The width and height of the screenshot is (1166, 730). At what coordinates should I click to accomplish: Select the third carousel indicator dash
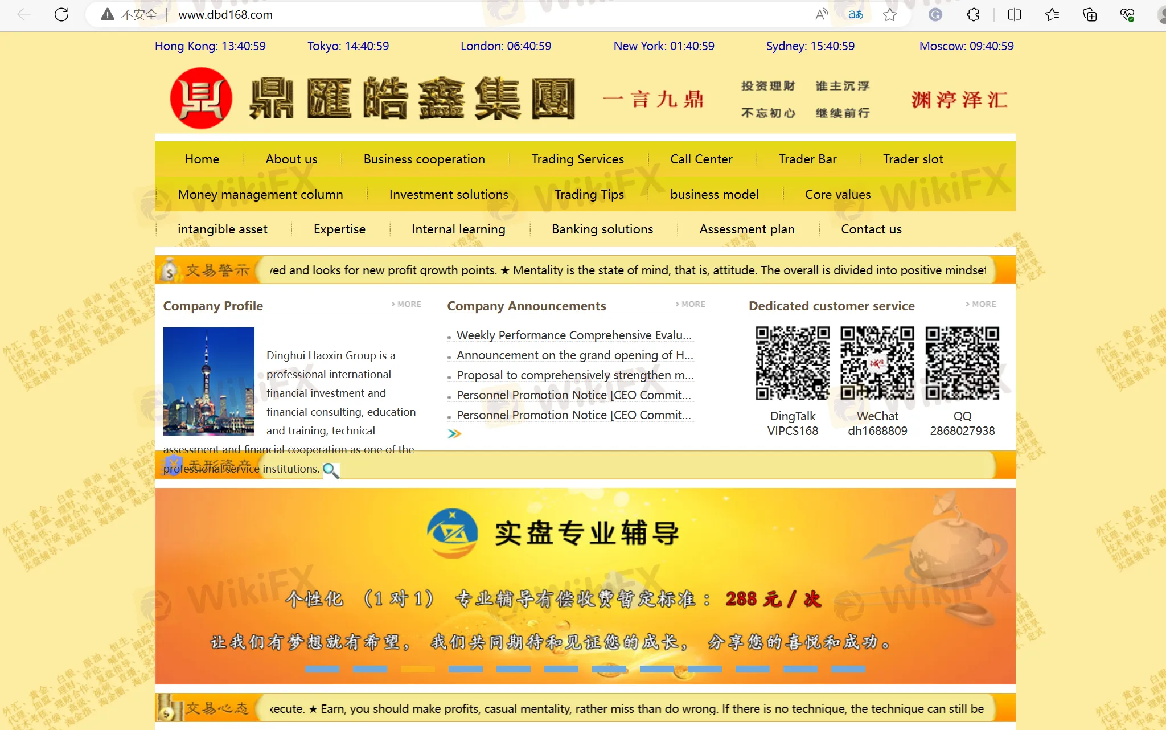point(418,670)
